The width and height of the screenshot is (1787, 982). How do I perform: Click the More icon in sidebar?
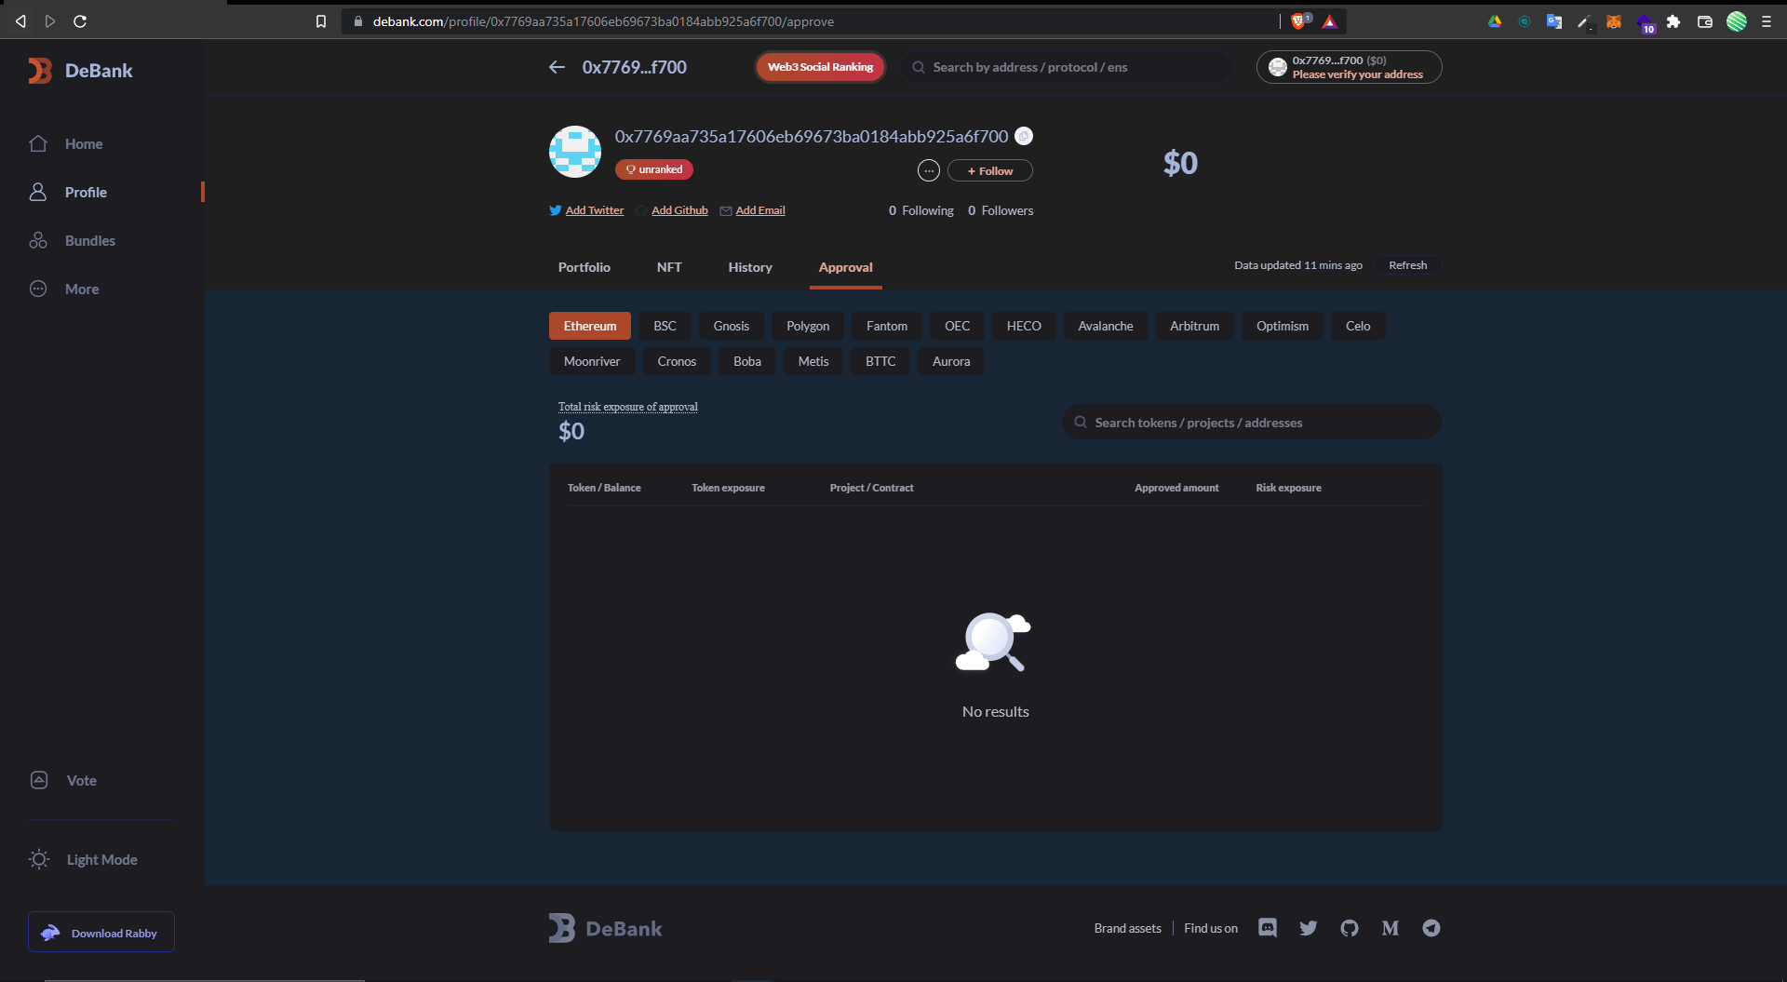[38, 289]
